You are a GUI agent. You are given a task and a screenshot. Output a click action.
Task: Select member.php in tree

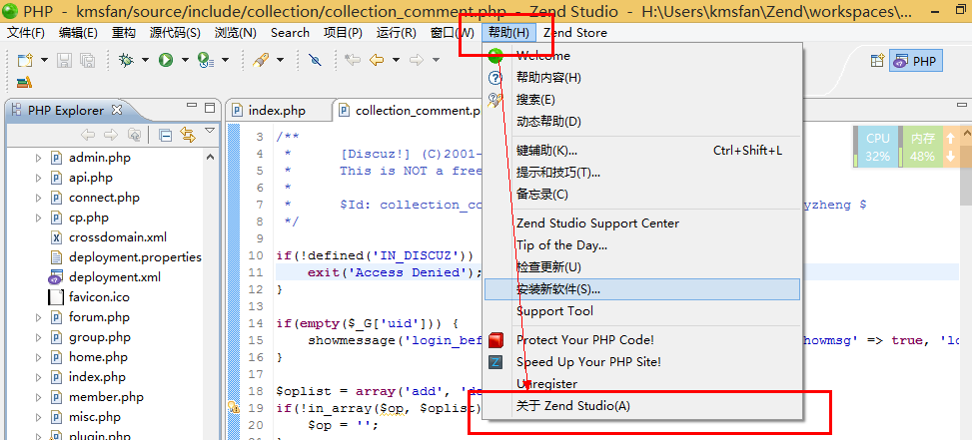pos(106,397)
